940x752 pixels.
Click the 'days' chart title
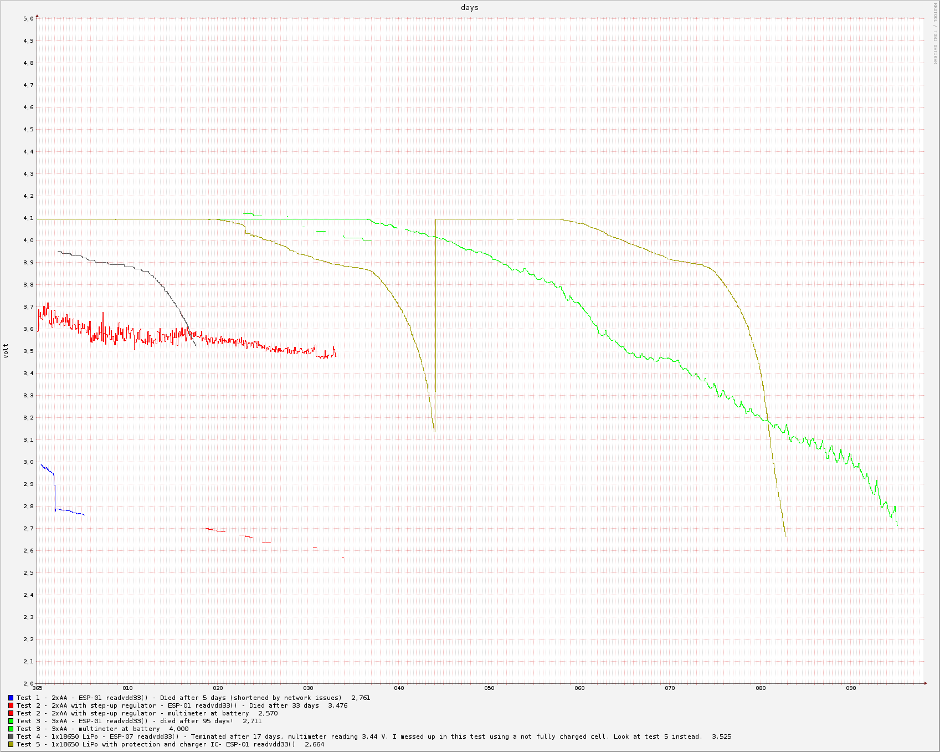pyautogui.click(x=470, y=8)
